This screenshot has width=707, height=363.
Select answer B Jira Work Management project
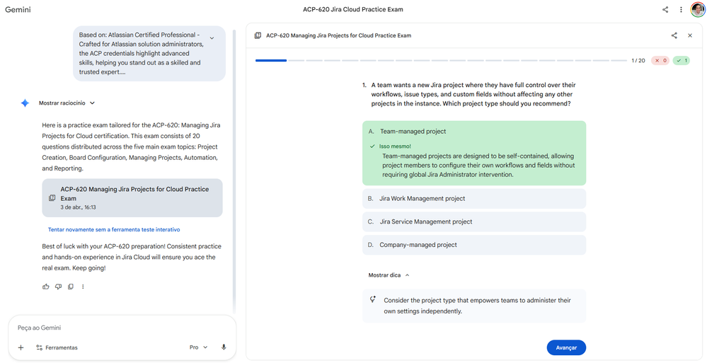click(x=474, y=198)
